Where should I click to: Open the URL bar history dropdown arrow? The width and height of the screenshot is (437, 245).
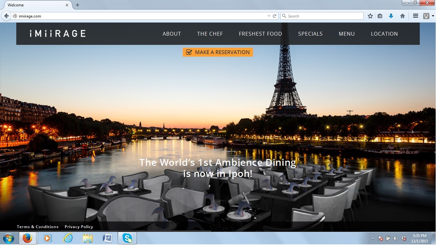pos(269,16)
